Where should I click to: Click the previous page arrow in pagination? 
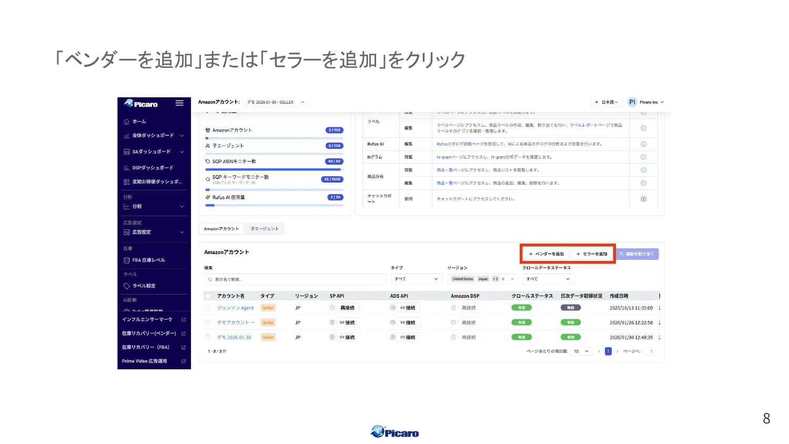click(599, 351)
